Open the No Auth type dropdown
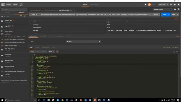181x102 pixels. coord(84,42)
